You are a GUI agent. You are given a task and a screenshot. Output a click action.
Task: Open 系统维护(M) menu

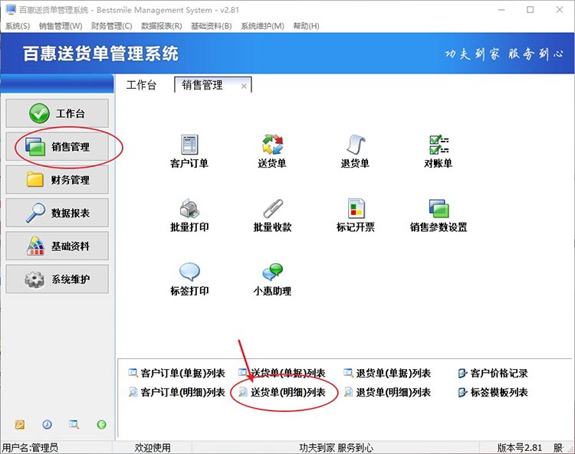pyautogui.click(x=262, y=26)
